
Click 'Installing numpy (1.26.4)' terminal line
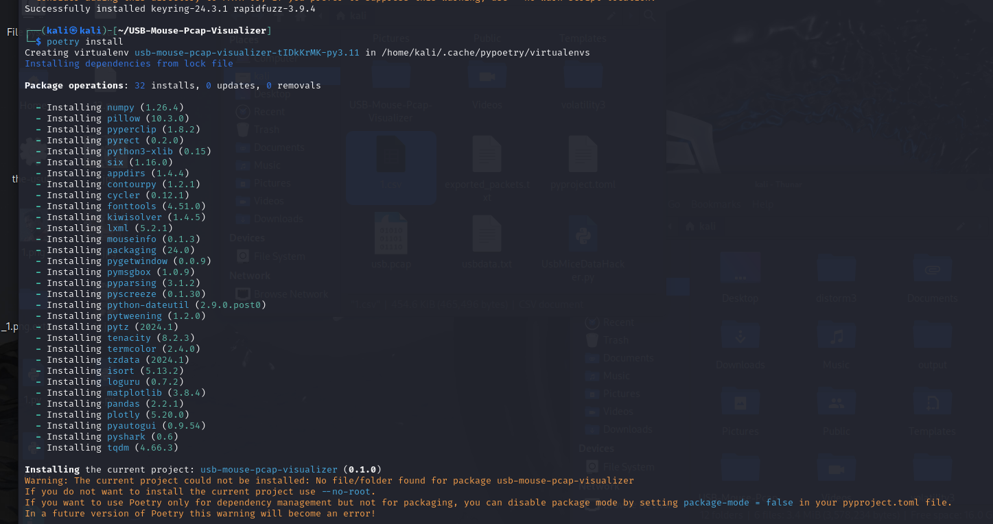point(110,108)
